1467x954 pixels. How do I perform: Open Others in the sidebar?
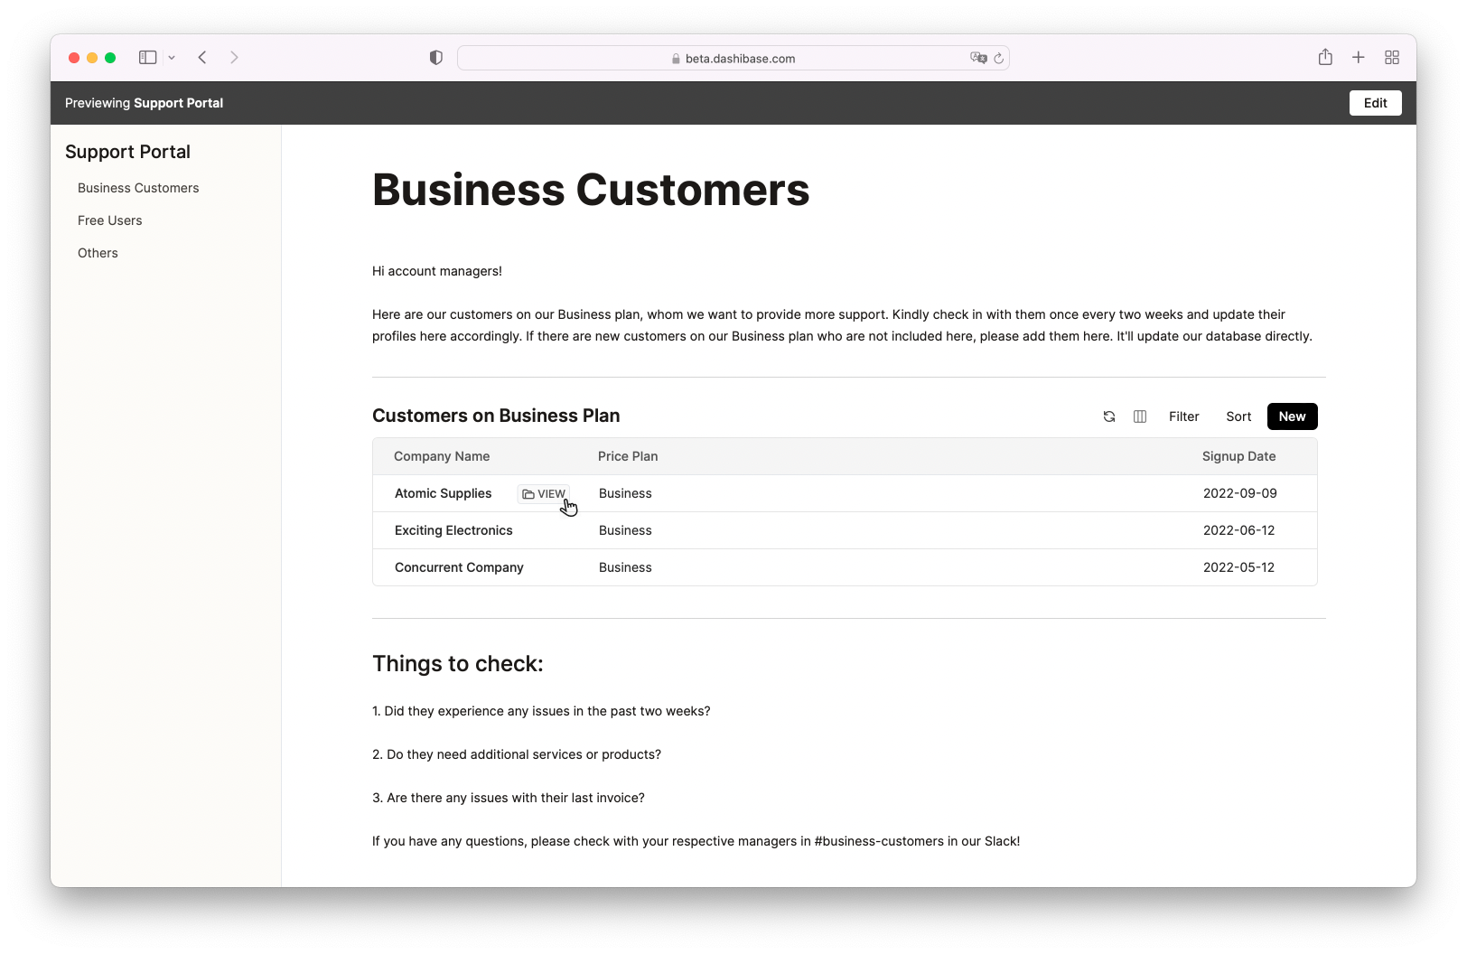click(98, 253)
